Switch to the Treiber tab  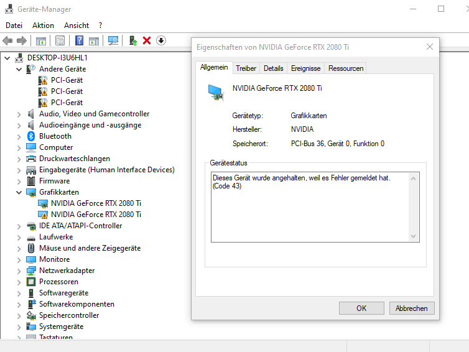[x=246, y=68]
